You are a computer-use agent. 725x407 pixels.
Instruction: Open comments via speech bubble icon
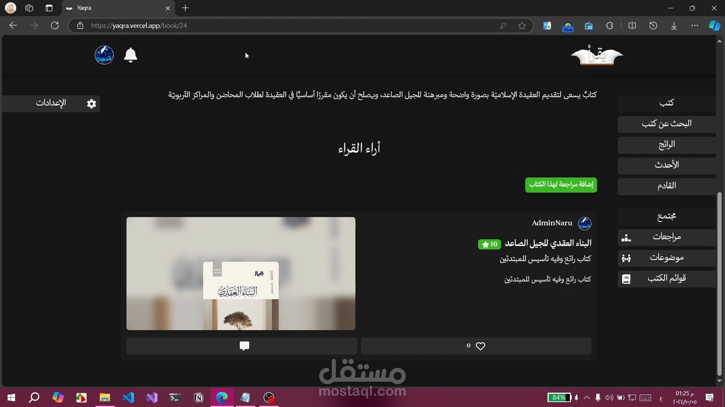(x=244, y=346)
